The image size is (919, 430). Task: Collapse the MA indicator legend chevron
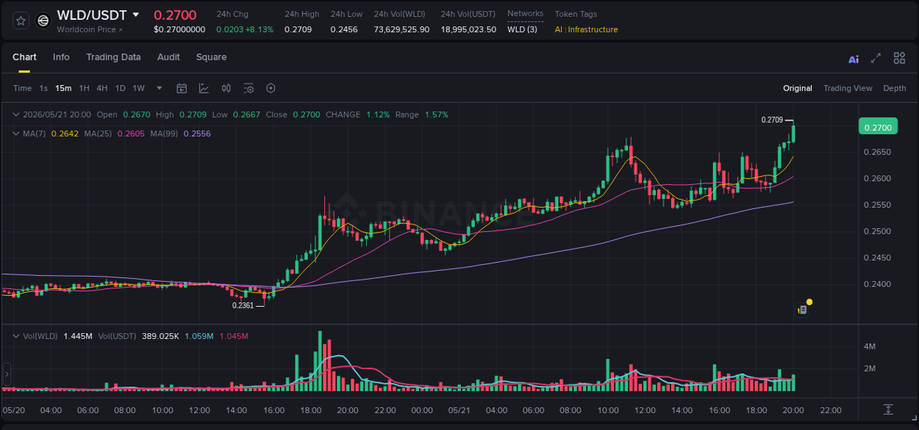tap(16, 134)
